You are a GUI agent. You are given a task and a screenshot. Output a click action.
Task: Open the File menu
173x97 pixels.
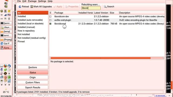19,1
